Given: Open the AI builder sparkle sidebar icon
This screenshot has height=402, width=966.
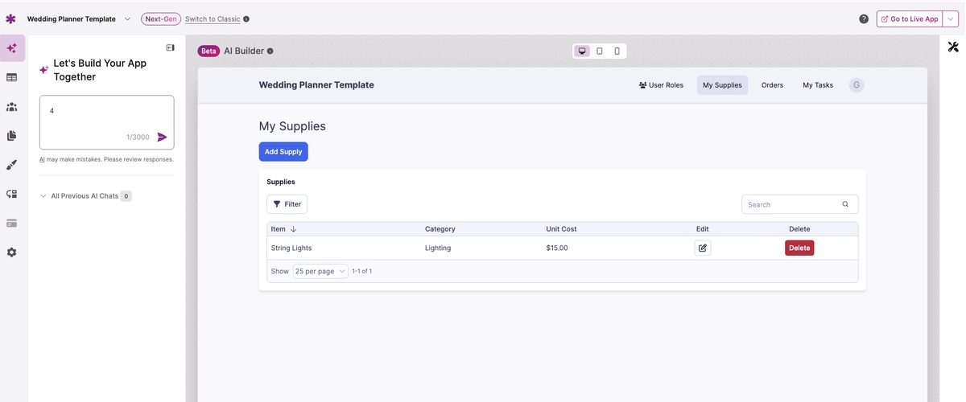Looking at the screenshot, I should (12, 48).
